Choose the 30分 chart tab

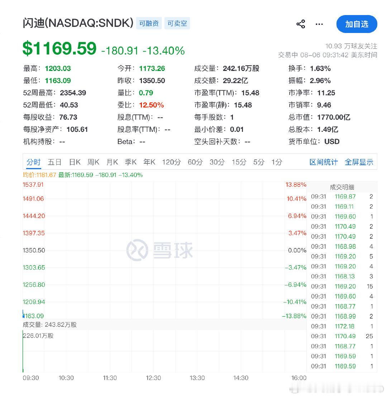(217, 162)
